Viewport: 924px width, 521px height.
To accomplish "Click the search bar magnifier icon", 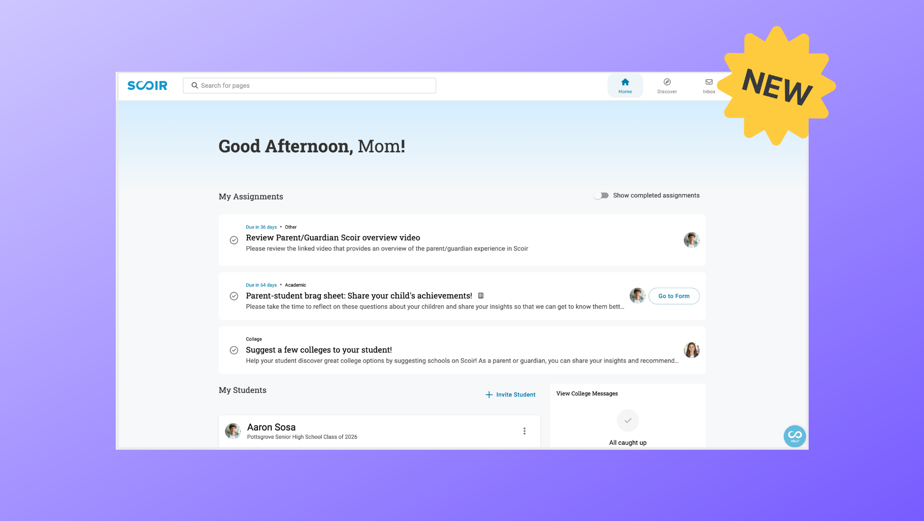I will pos(195,85).
